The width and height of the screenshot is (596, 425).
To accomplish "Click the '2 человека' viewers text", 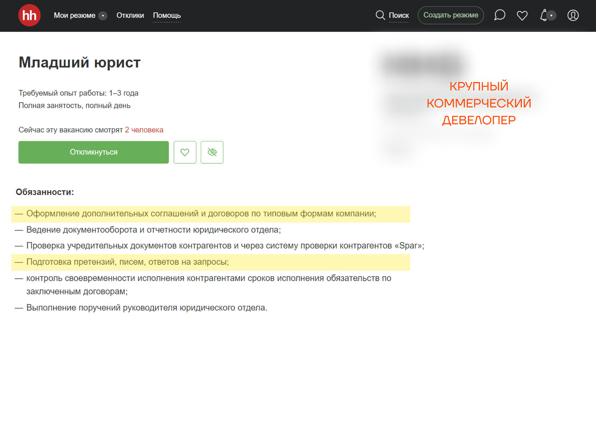I will [x=144, y=130].
